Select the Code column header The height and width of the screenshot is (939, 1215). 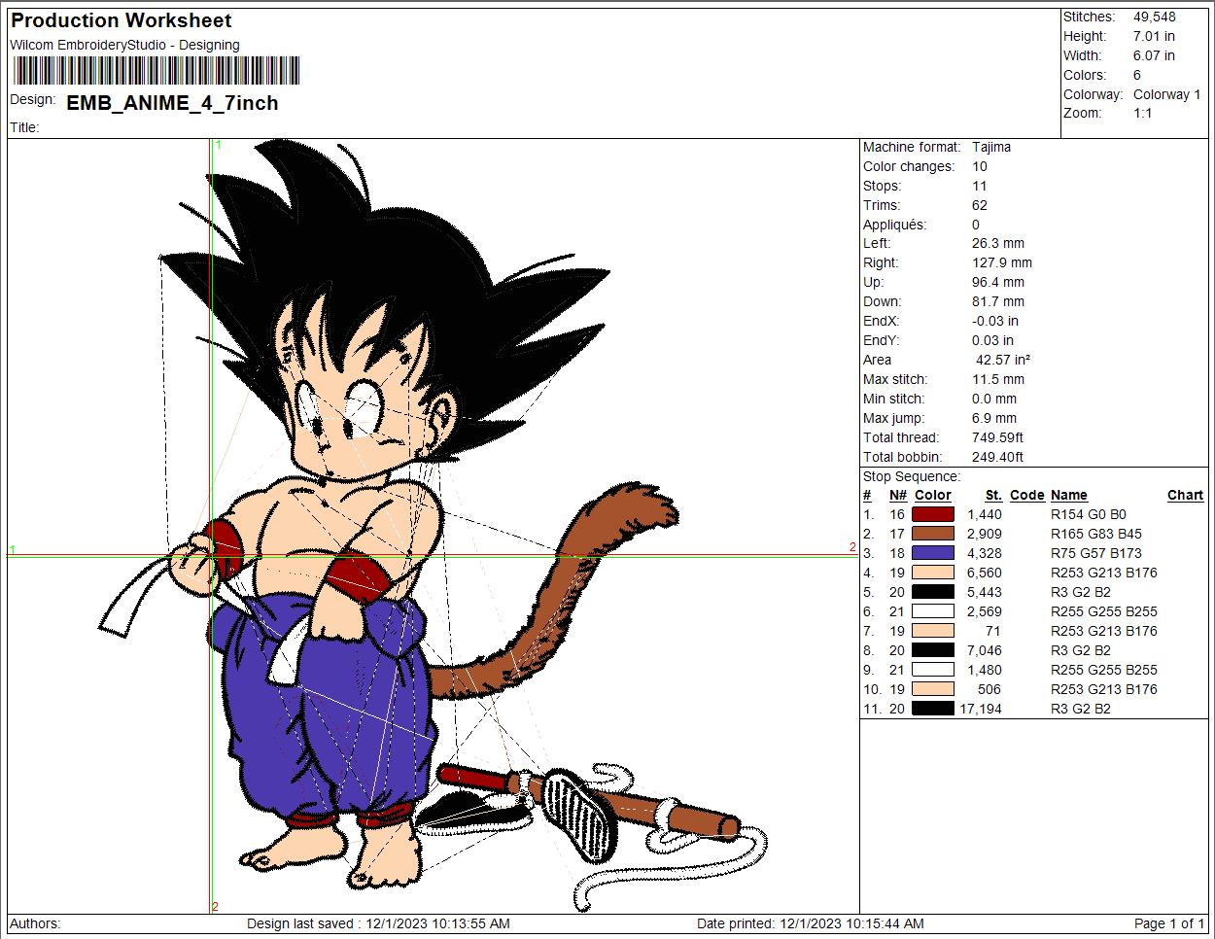pyautogui.click(x=1026, y=495)
